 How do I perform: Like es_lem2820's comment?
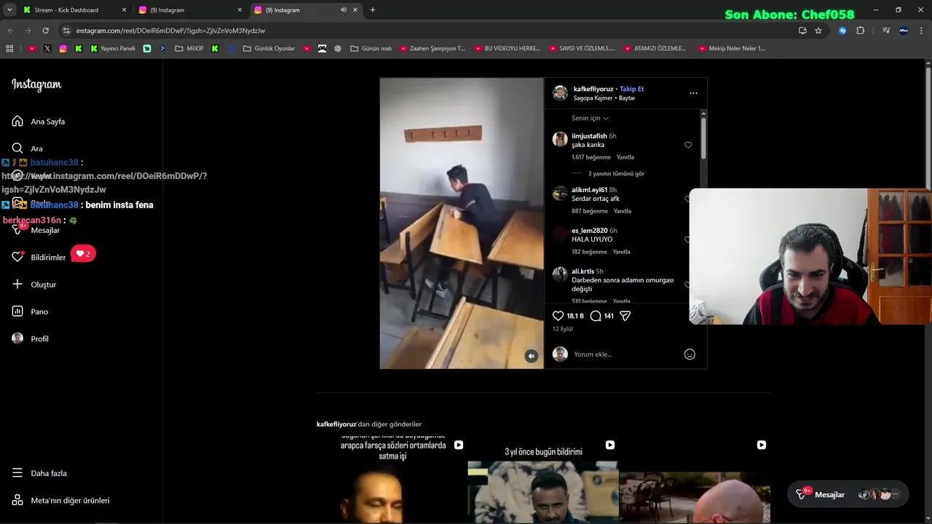687,239
